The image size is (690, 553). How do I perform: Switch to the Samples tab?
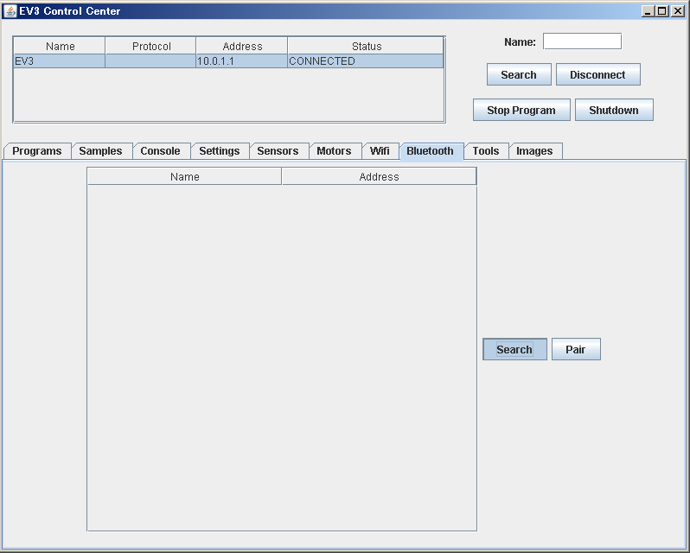click(101, 150)
